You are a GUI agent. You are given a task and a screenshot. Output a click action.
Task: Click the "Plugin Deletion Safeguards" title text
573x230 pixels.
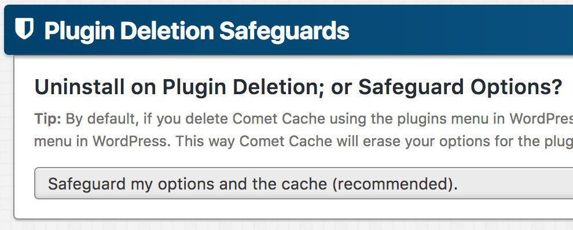click(197, 31)
